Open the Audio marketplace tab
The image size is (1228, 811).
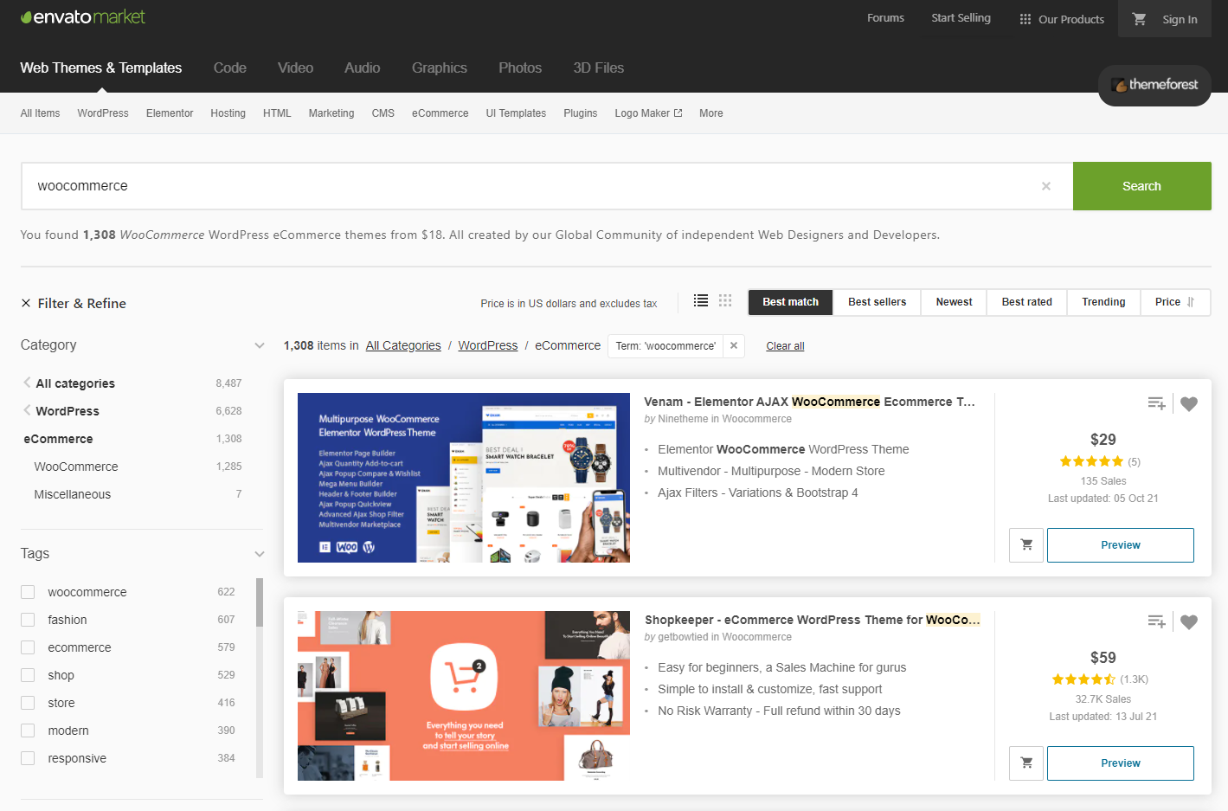tap(362, 68)
